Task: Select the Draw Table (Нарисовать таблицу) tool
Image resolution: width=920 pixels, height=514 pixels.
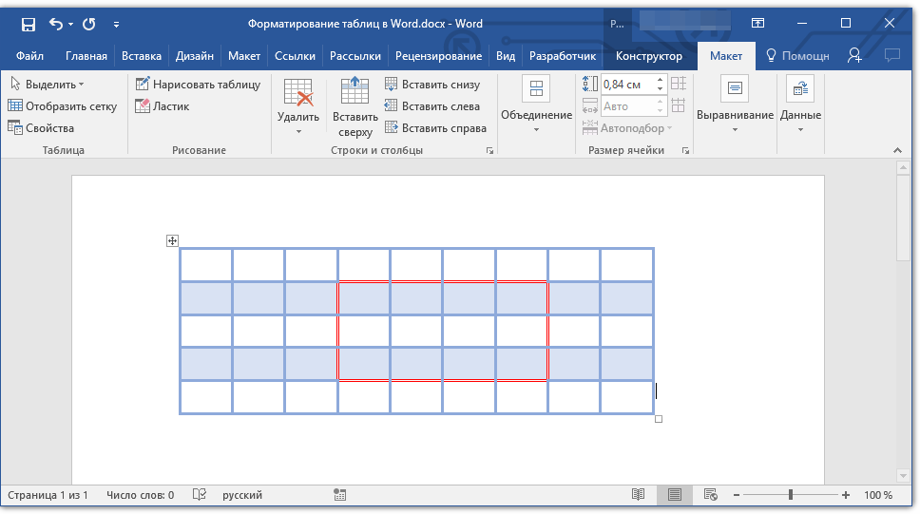Action: click(198, 85)
